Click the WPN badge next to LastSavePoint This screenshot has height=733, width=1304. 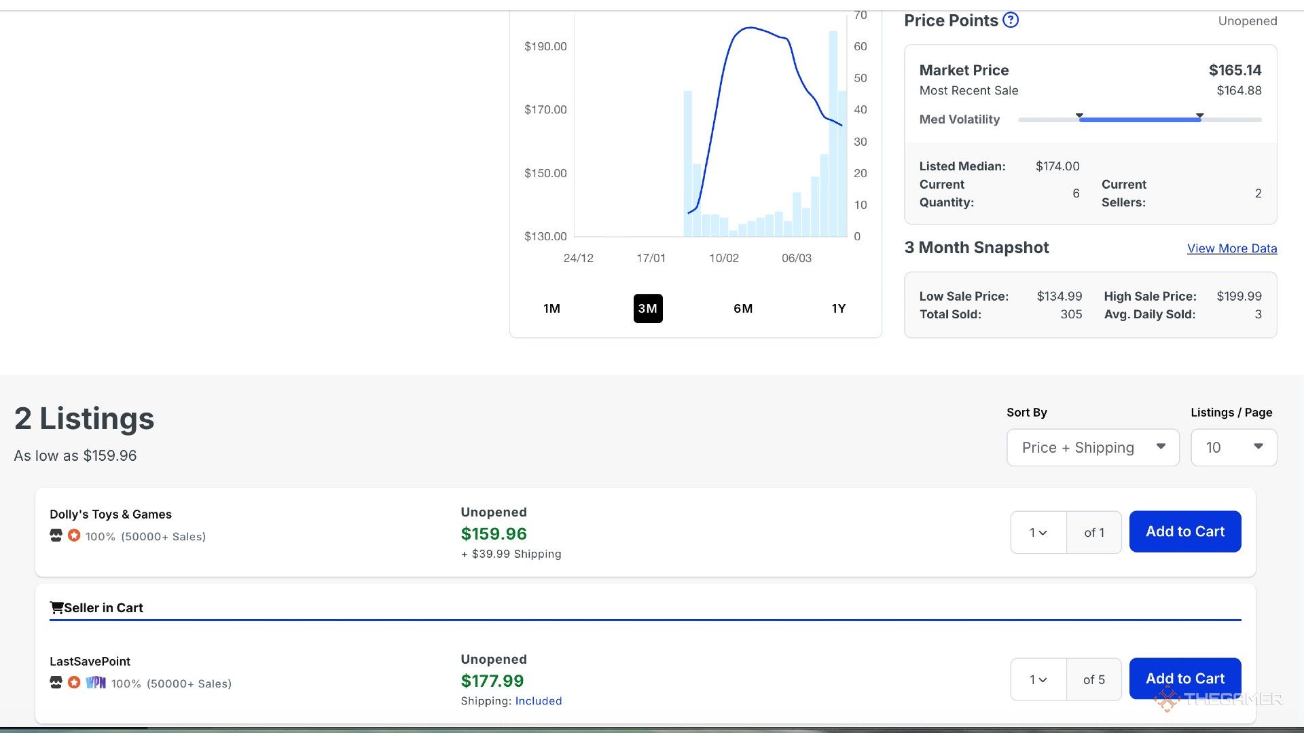tap(95, 682)
